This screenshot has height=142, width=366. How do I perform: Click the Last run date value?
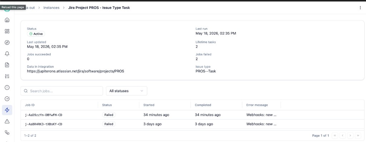216,33
